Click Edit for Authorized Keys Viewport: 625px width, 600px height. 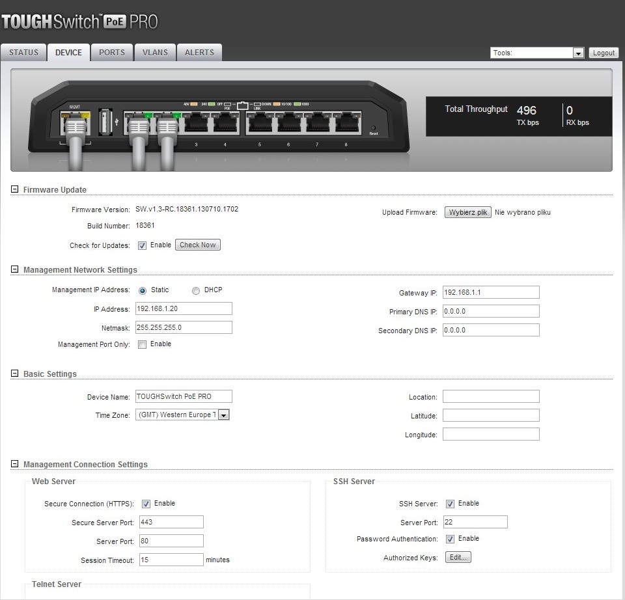(458, 557)
